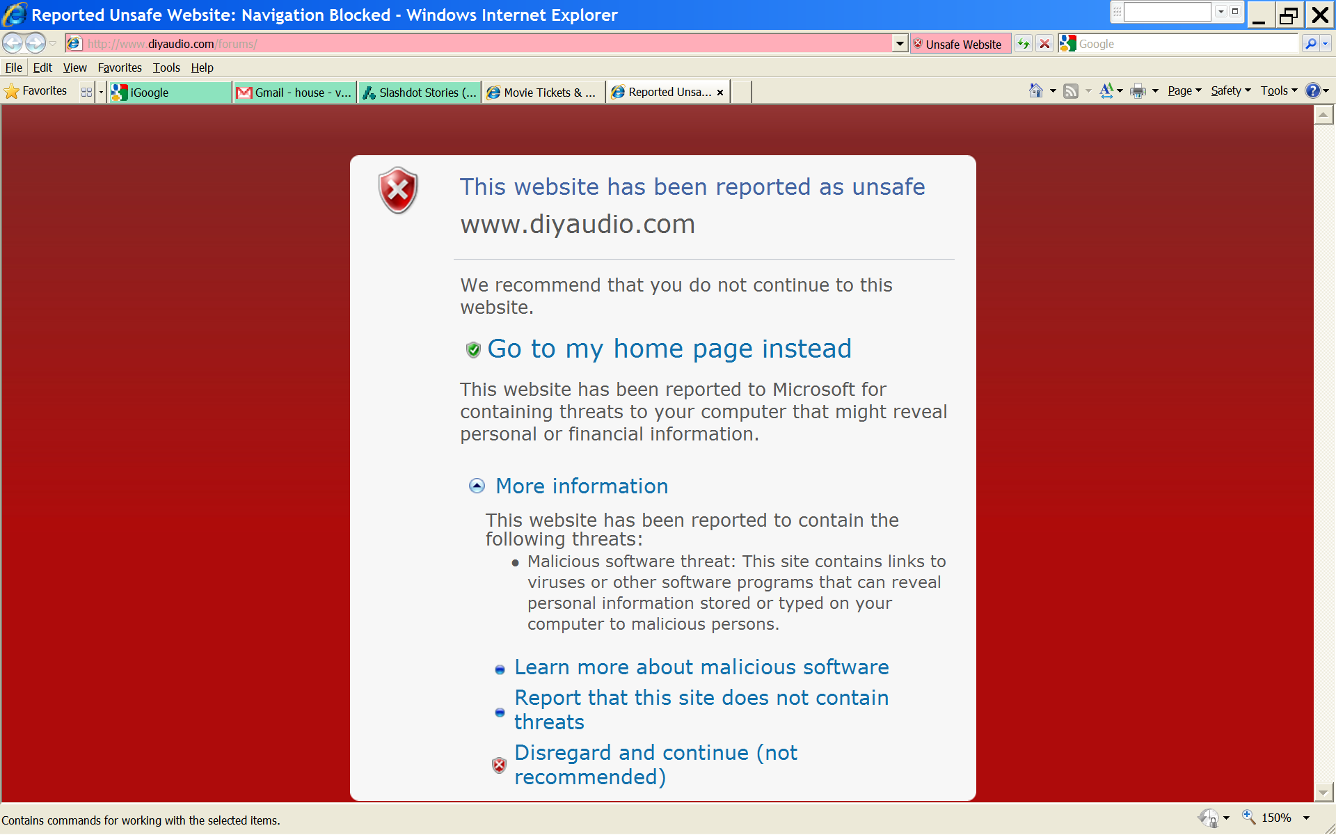Screen dimensions: 1336x835
Task: Click the scrollbar up arrow
Action: 1323,115
